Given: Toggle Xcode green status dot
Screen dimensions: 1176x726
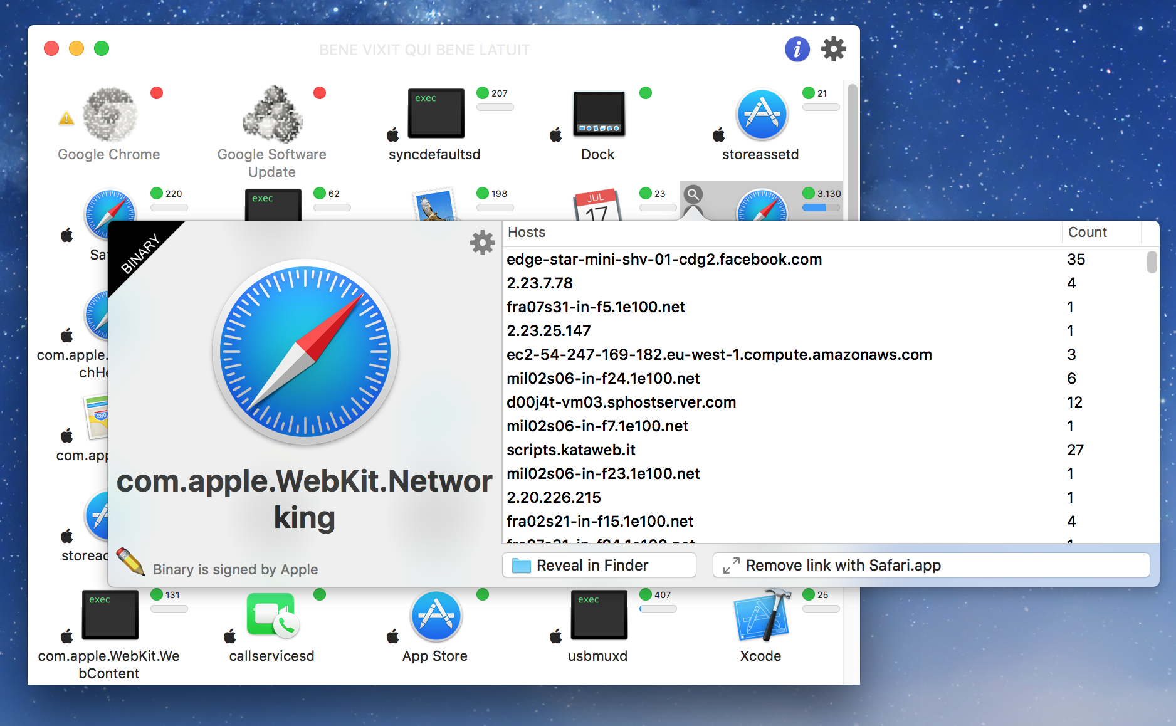Looking at the screenshot, I should point(809,594).
